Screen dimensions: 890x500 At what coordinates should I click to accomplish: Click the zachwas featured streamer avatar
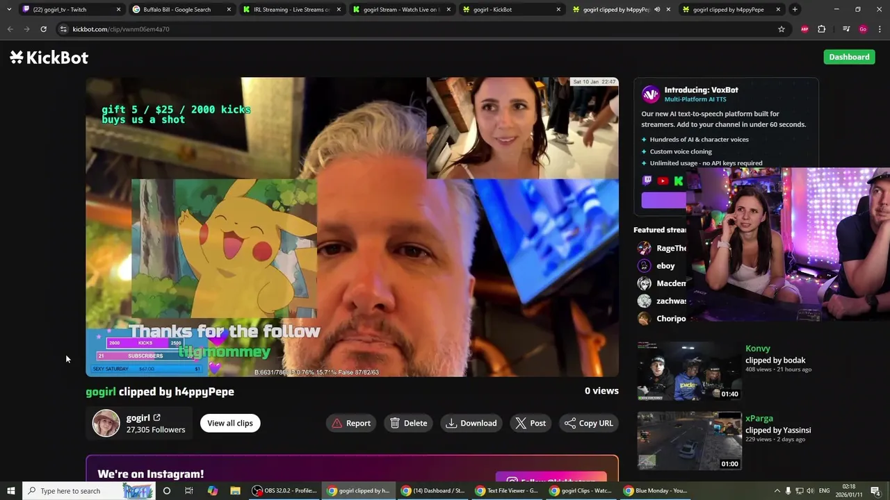pos(645,301)
